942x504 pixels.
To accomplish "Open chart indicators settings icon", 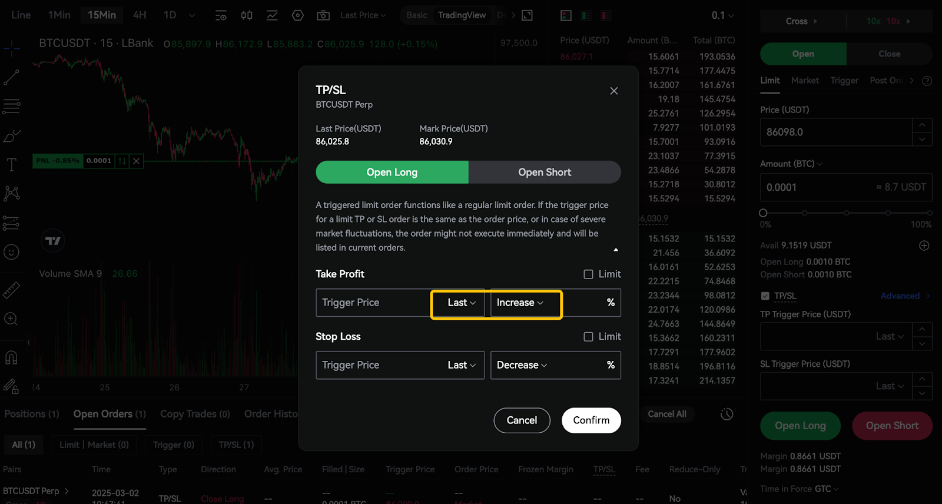I will pyautogui.click(x=221, y=15).
